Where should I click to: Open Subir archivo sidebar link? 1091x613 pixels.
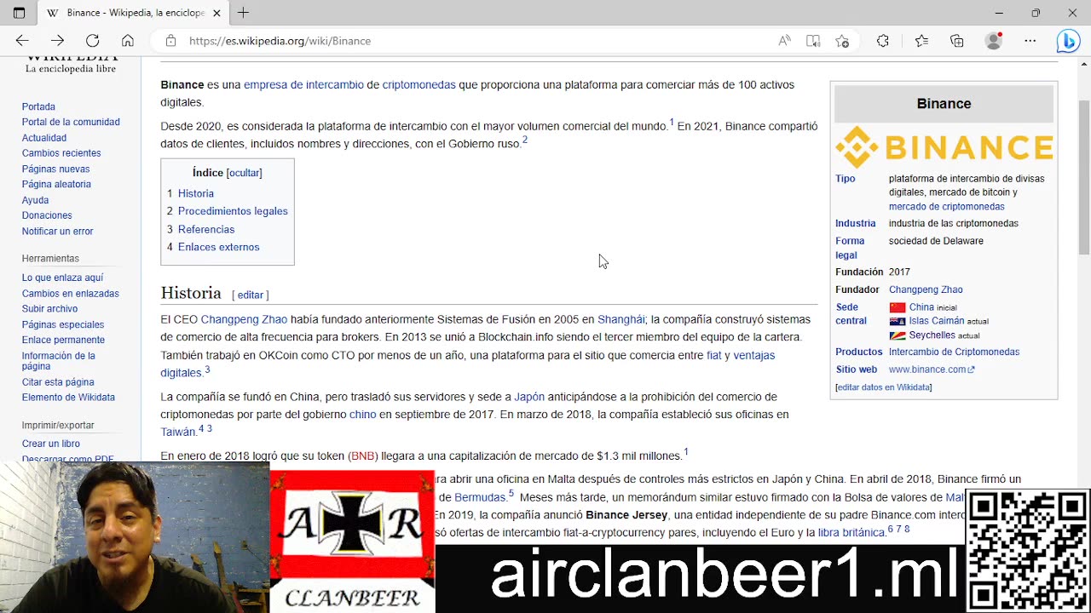49,308
